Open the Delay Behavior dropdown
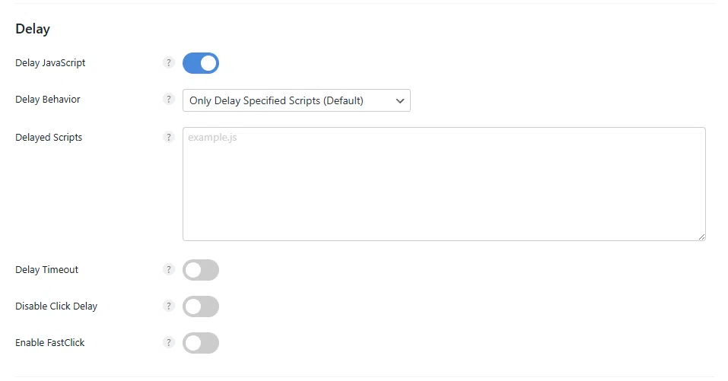This screenshot has width=728, height=381. pos(297,100)
